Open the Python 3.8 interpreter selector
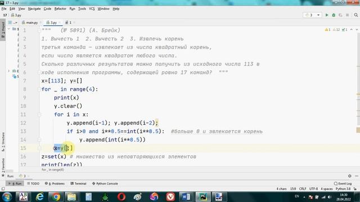Image resolution: width=360 pixels, height=202 pixels. click(343, 189)
